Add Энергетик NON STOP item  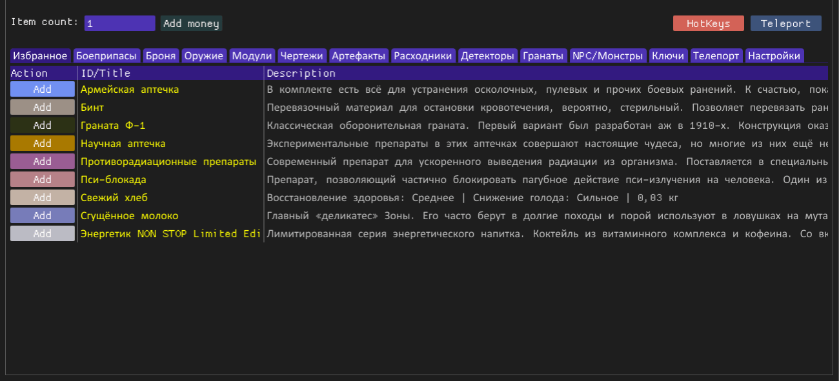coord(43,233)
